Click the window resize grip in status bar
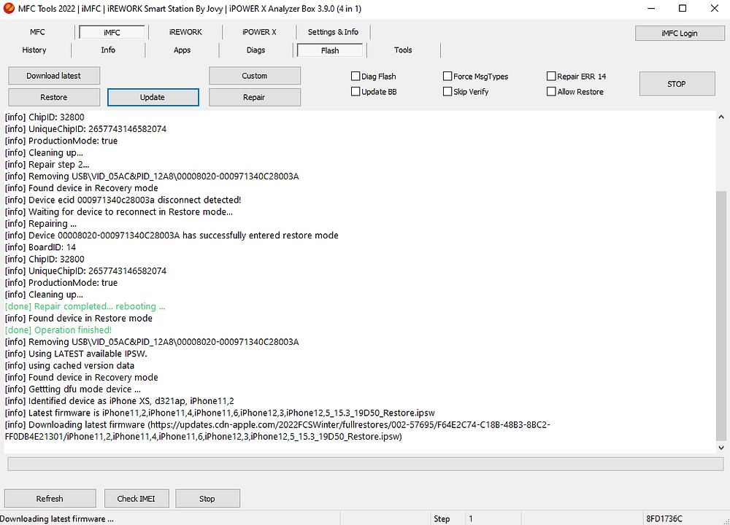 click(726, 521)
